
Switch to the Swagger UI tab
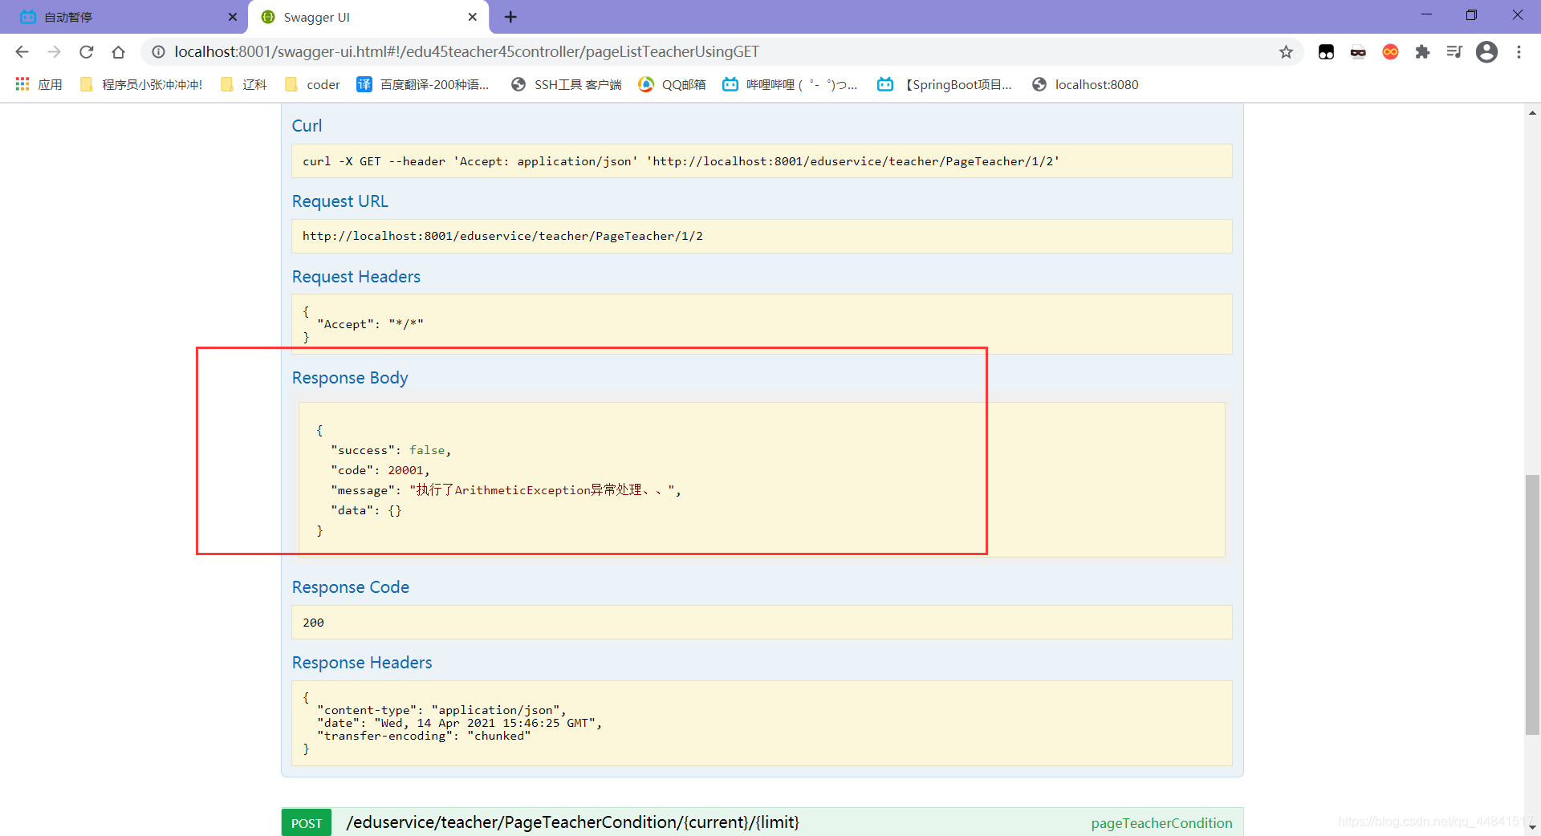pyautogui.click(x=361, y=17)
